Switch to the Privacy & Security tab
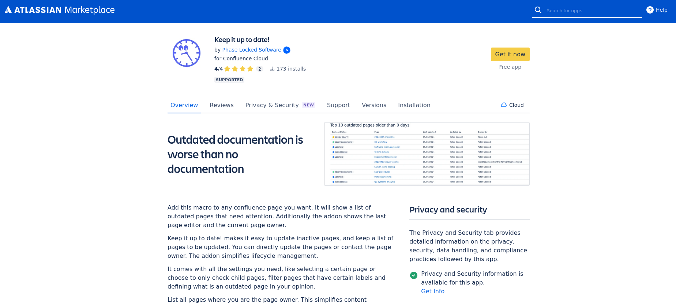This screenshot has width=676, height=305. point(272,105)
